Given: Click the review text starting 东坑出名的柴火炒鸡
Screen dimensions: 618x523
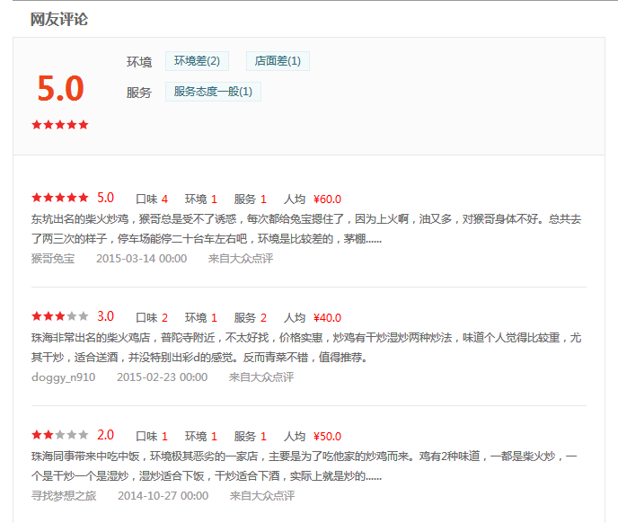Looking at the screenshot, I should click(x=306, y=229).
